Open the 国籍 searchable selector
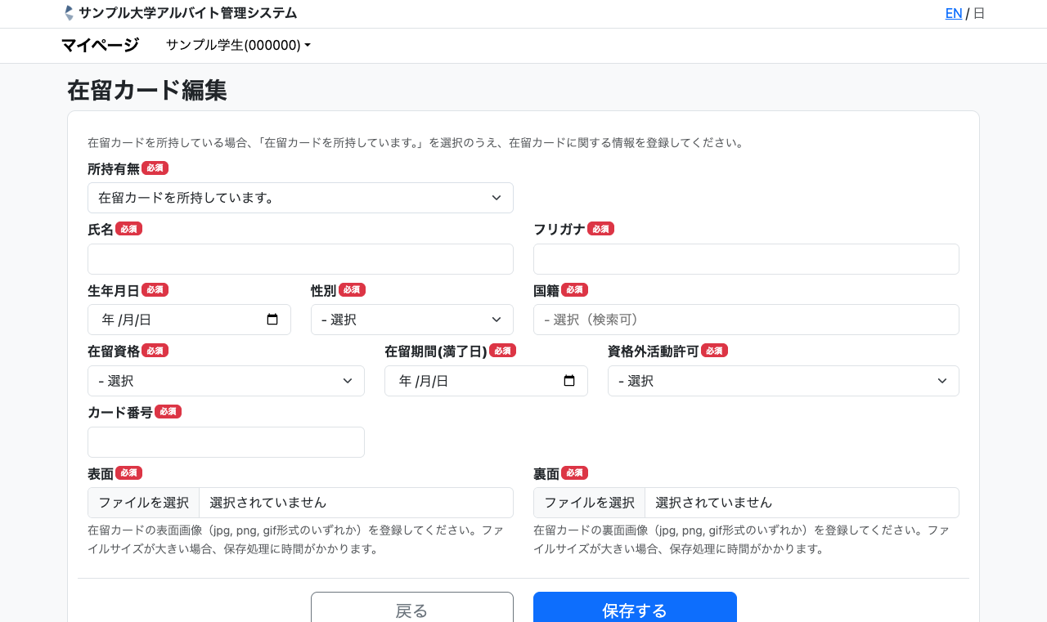The image size is (1047, 622). pyautogui.click(x=746, y=320)
